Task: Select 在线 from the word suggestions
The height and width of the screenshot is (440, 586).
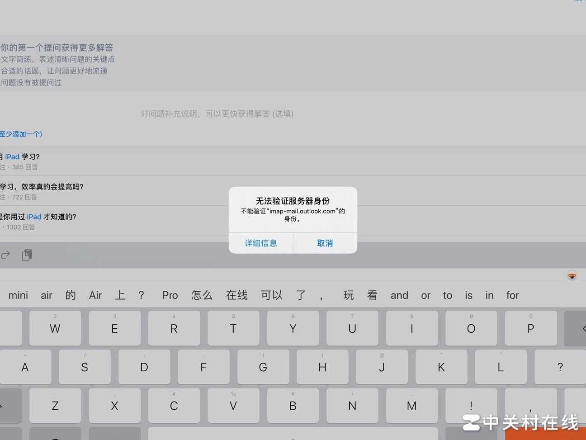Action: pyautogui.click(x=236, y=295)
